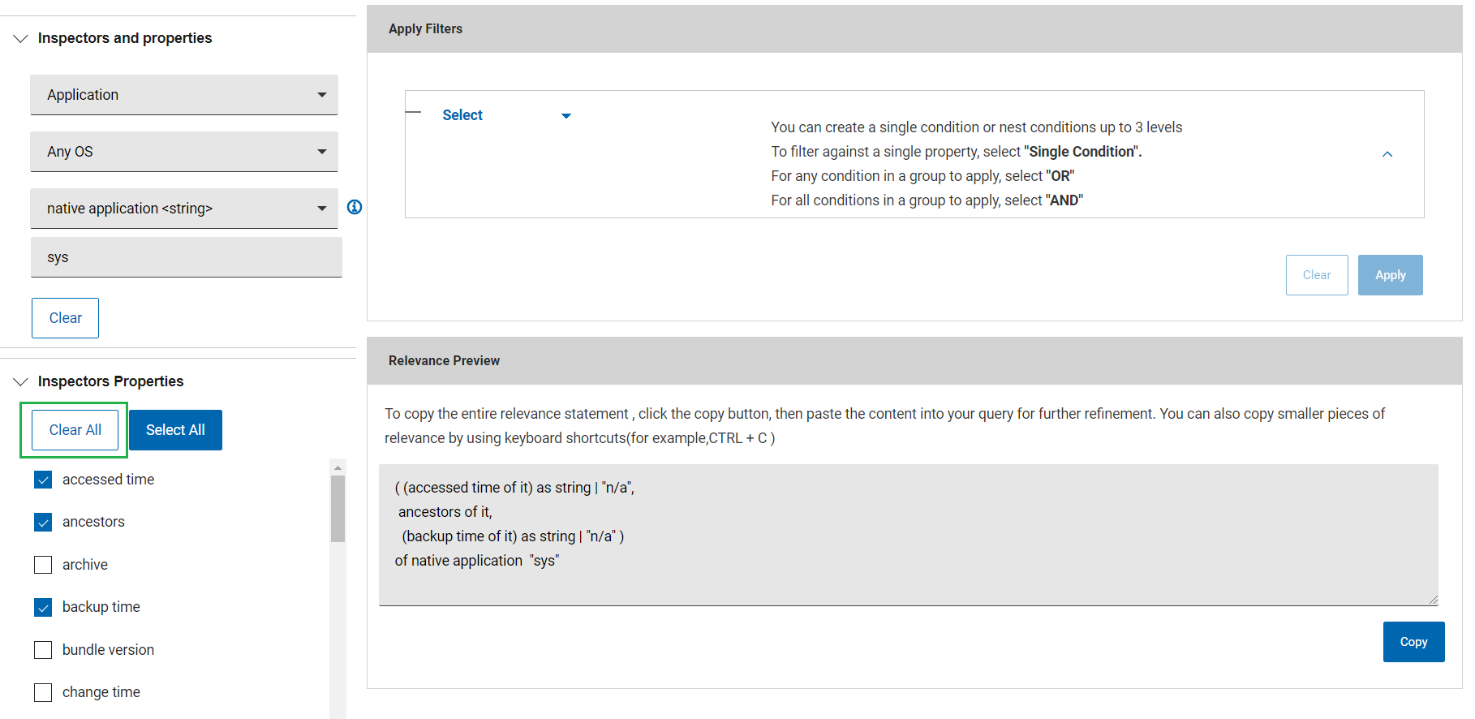Click the info icon beside native application
Screen dimensions: 1475x719
click(355, 207)
